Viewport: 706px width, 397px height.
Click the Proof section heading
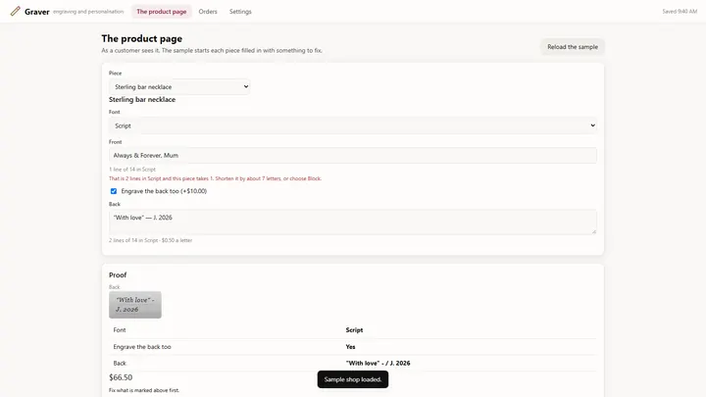(x=118, y=275)
